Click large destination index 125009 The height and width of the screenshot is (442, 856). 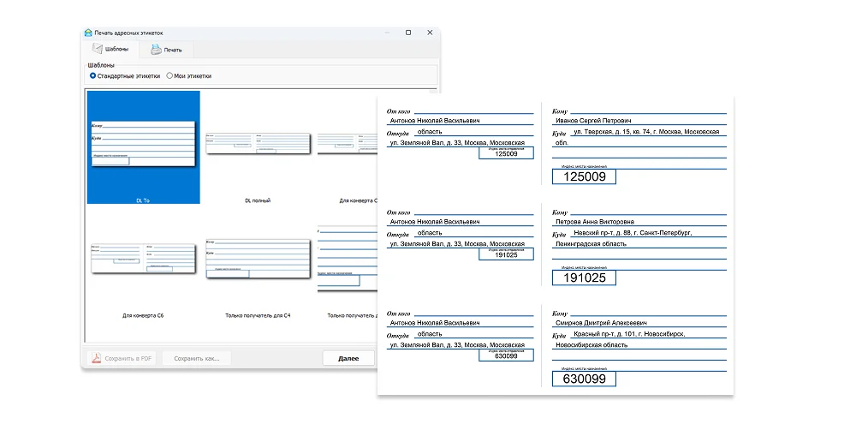(x=584, y=176)
